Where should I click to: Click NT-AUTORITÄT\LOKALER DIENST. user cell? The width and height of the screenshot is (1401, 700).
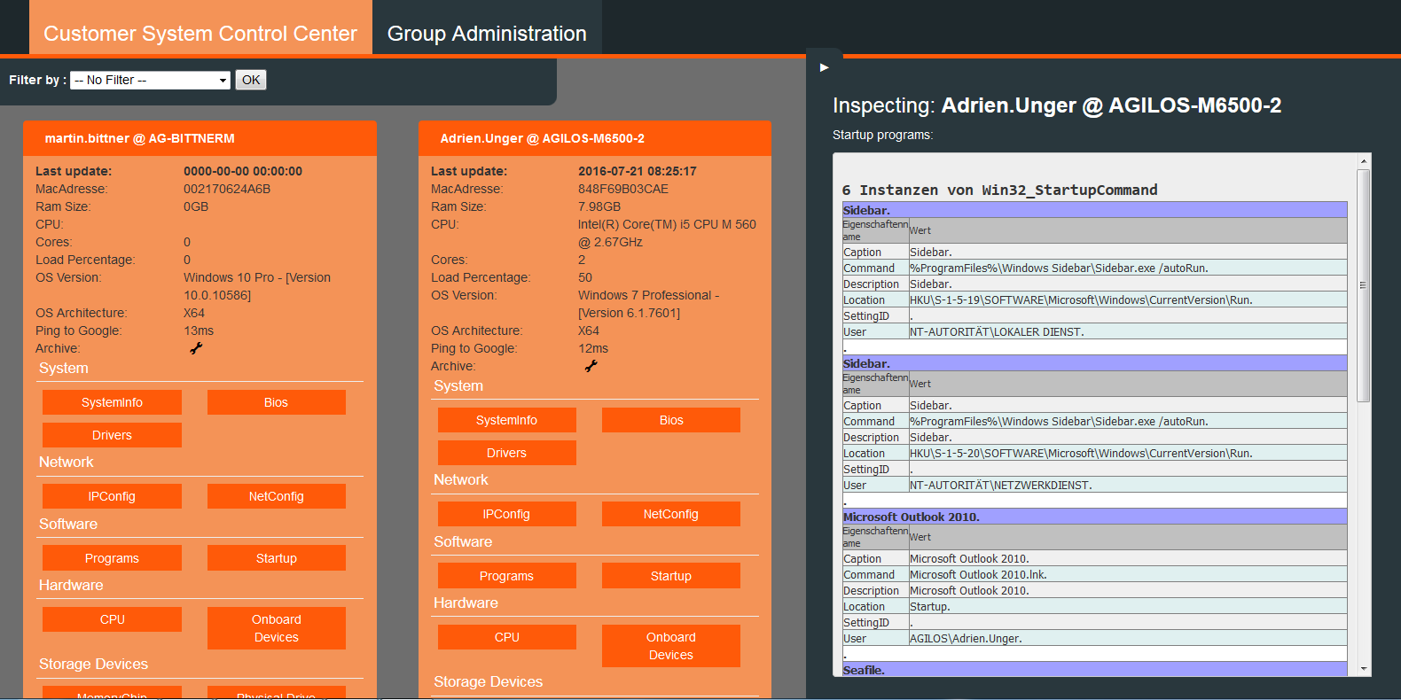(1128, 332)
